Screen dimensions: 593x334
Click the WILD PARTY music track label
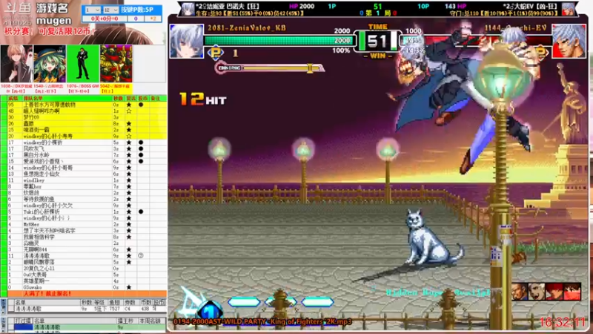click(x=262, y=321)
